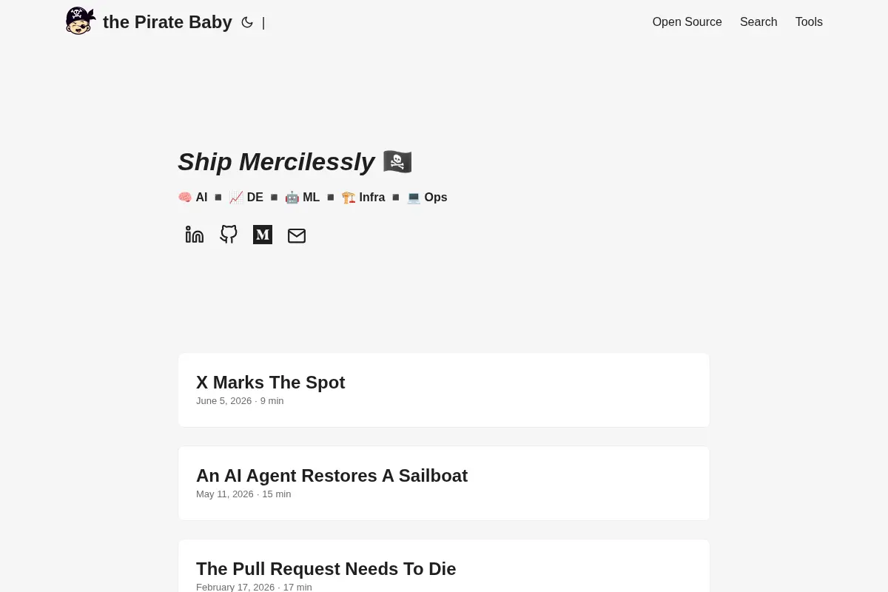Image resolution: width=888 pixels, height=592 pixels.
Task: Open the 'X Marks The Spot' post
Action: pyautogui.click(x=444, y=390)
